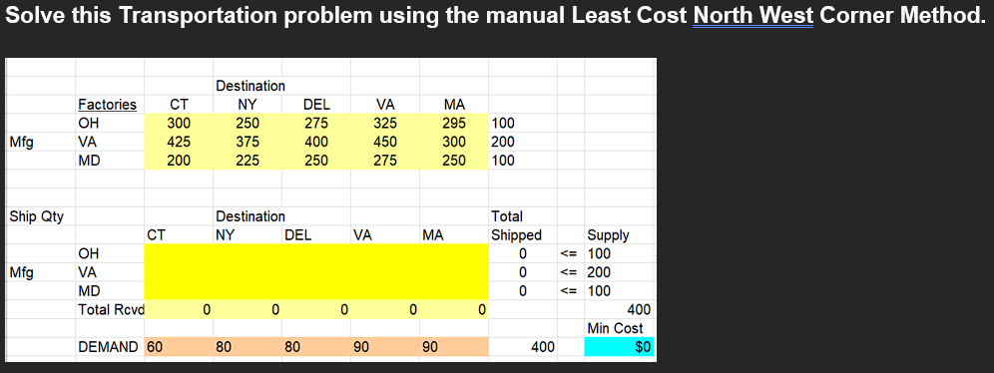
Task: Select the OH to CT cost cell 300
Action: [x=179, y=123]
